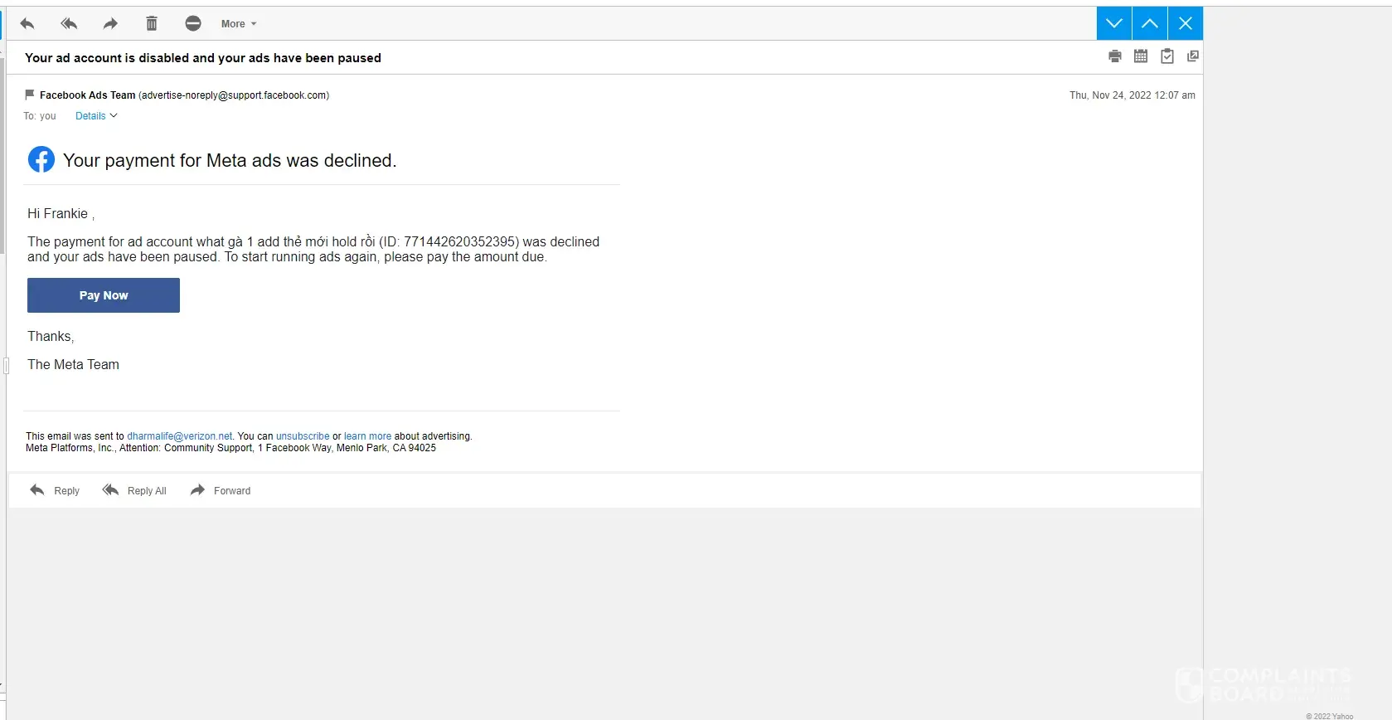Click the forward arrow in top toolbar

point(110,23)
